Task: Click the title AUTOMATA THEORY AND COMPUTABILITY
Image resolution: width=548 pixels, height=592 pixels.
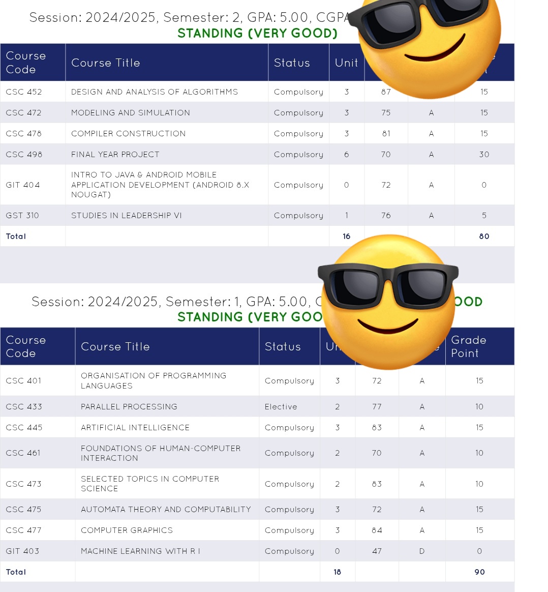Action: click(166, 509)
